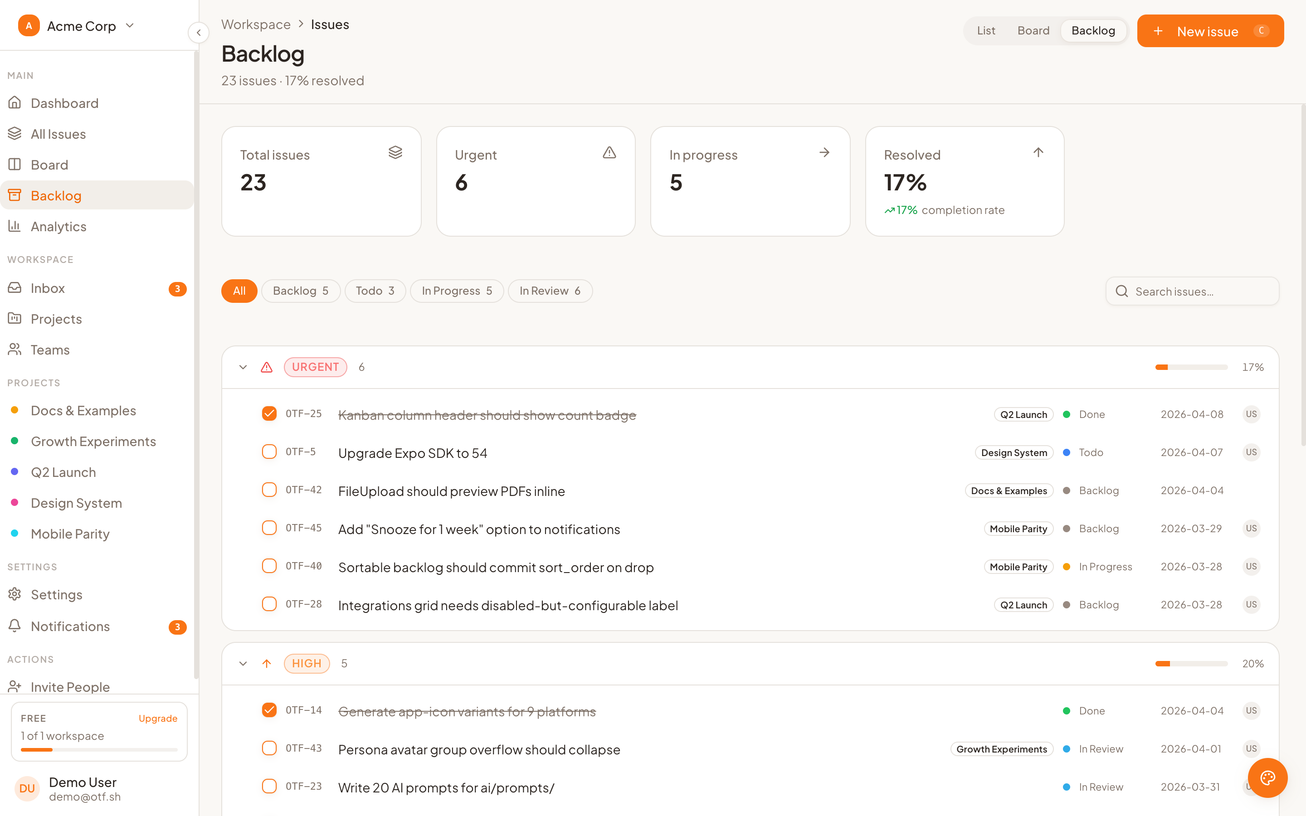
Task: Uncheck the OTF-25 completed checkbox
Action: pyautogui.click(x=269, y=413)
